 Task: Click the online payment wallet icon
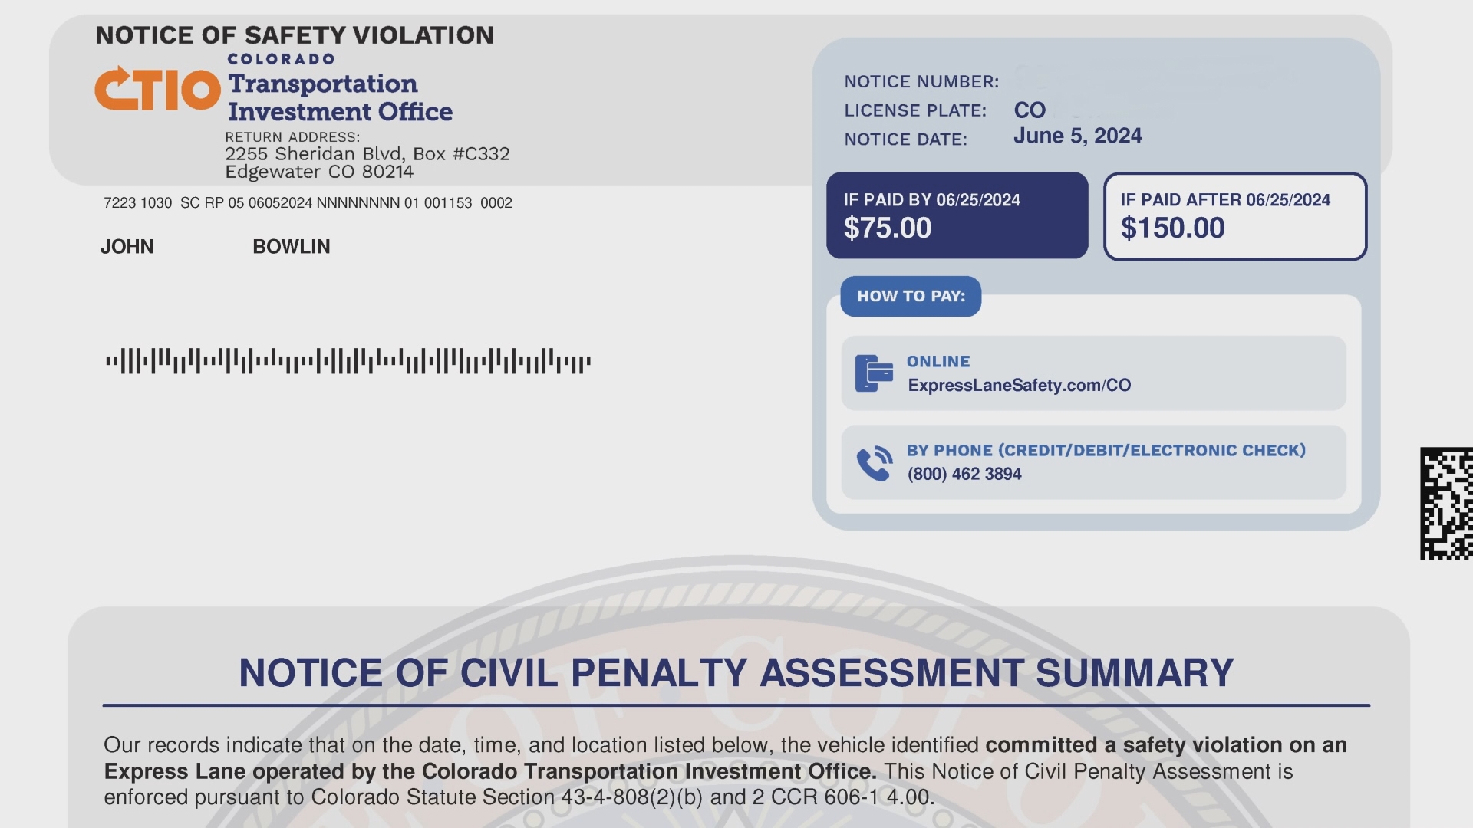[874, 373]
